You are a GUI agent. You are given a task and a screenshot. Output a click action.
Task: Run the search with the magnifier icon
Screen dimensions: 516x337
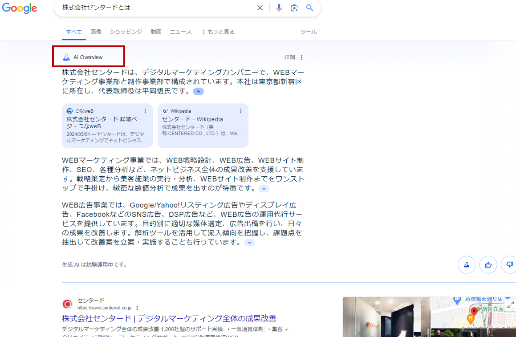pos(310,8)
